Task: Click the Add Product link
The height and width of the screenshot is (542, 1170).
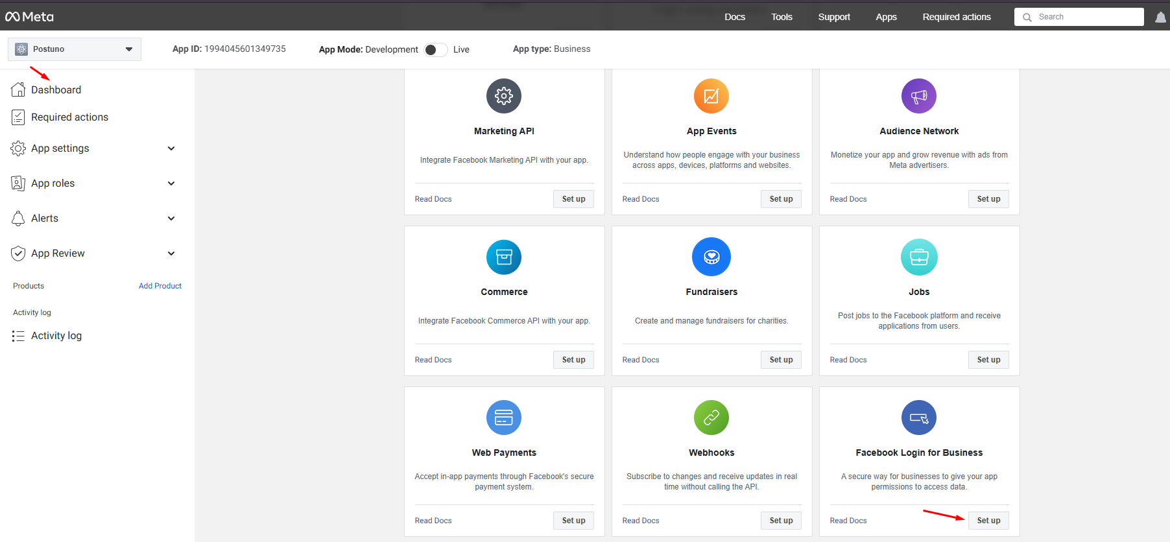Action: pyautogui.click(x=160, y=286)
